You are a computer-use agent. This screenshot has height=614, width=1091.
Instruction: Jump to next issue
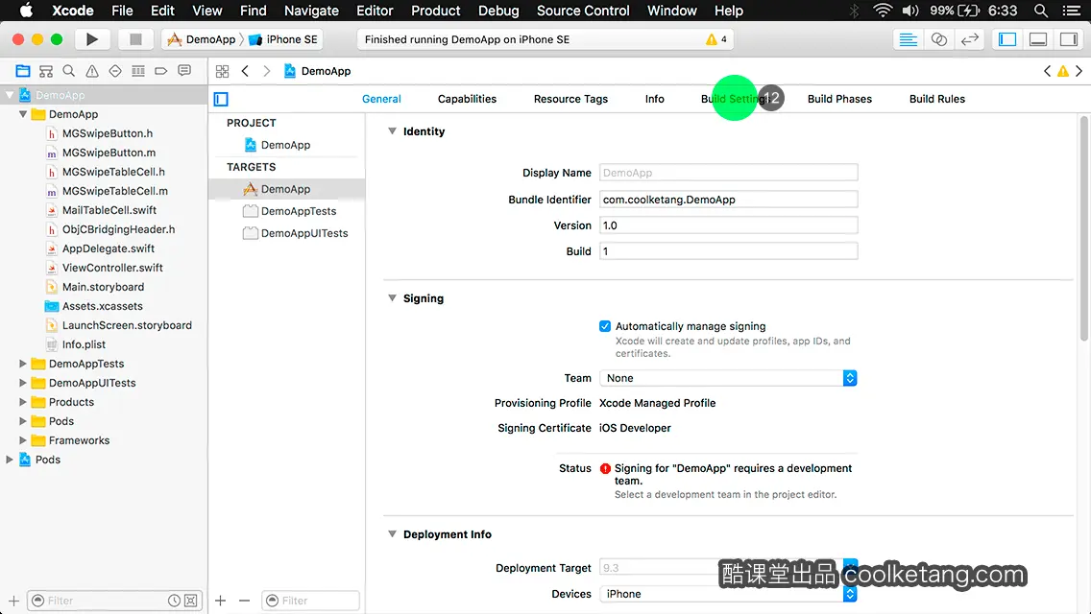pos(1079,71)
